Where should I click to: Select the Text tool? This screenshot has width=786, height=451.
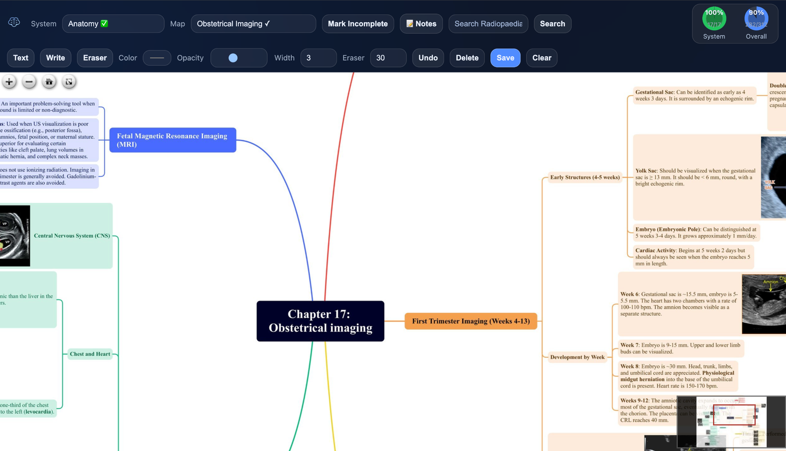click(x=21, y=58)
